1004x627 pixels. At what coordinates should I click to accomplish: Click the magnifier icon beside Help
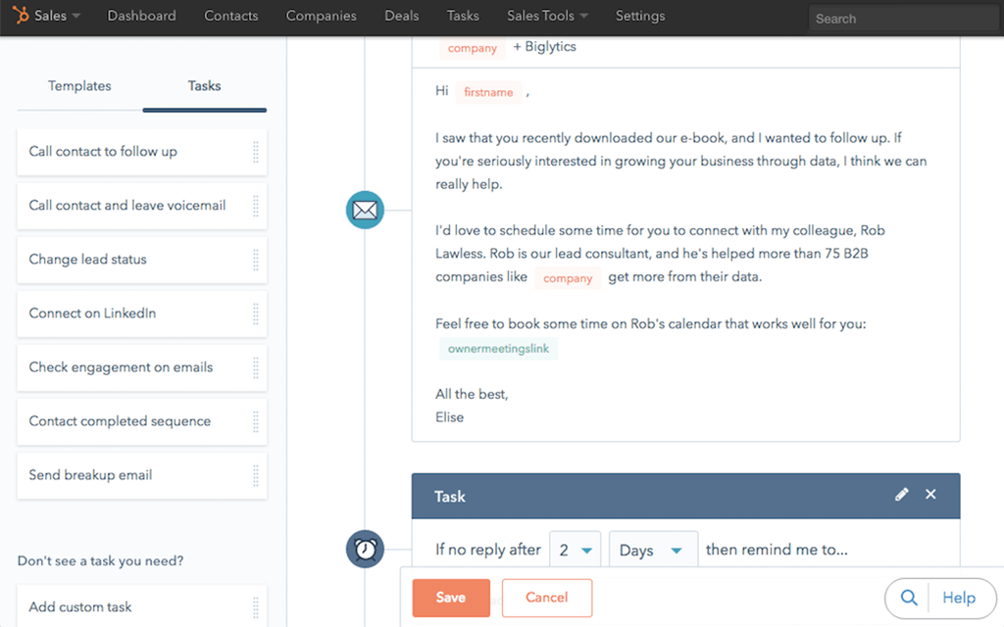coord(908,598)
